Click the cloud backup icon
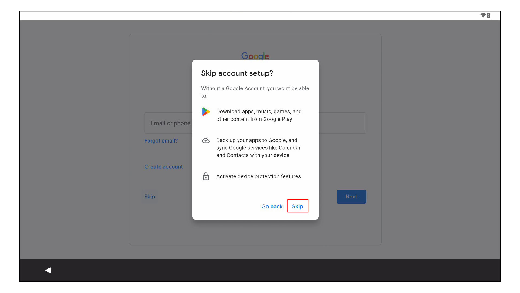 pos(206,141)
